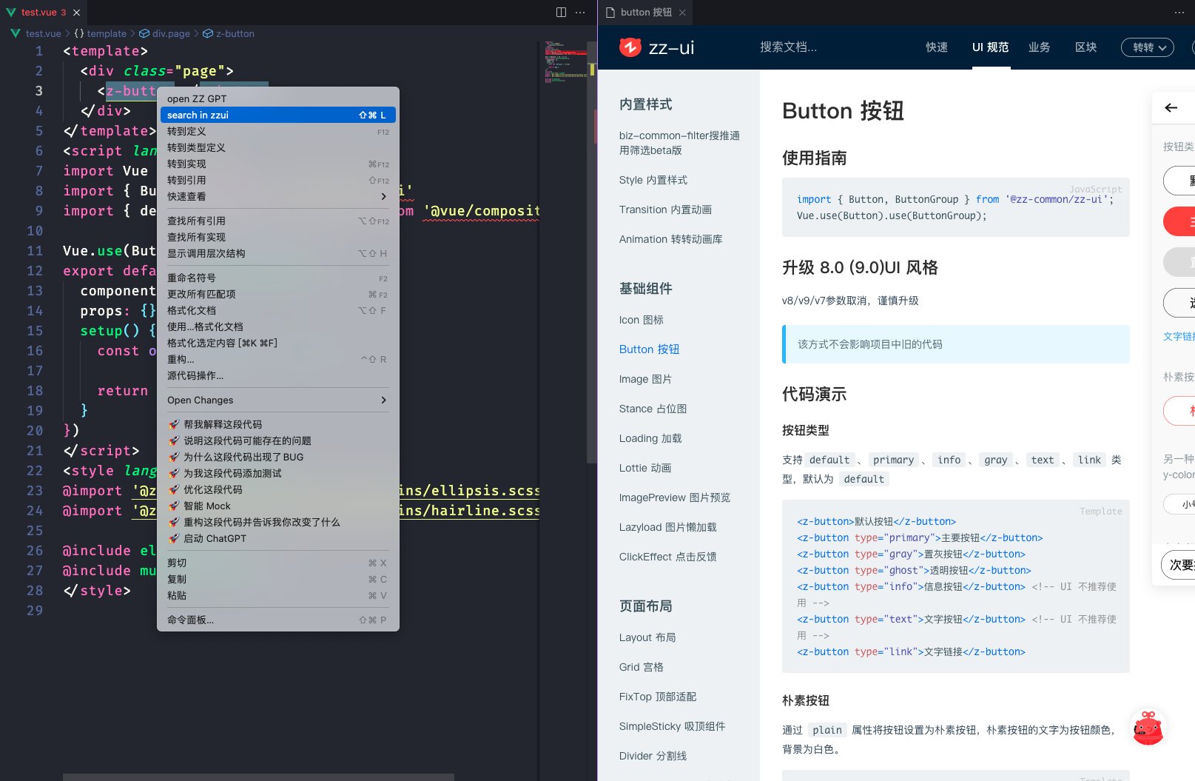Select 格式化选定内容 menu entry
1195x781 pixels.
click(x=278, y=343)
